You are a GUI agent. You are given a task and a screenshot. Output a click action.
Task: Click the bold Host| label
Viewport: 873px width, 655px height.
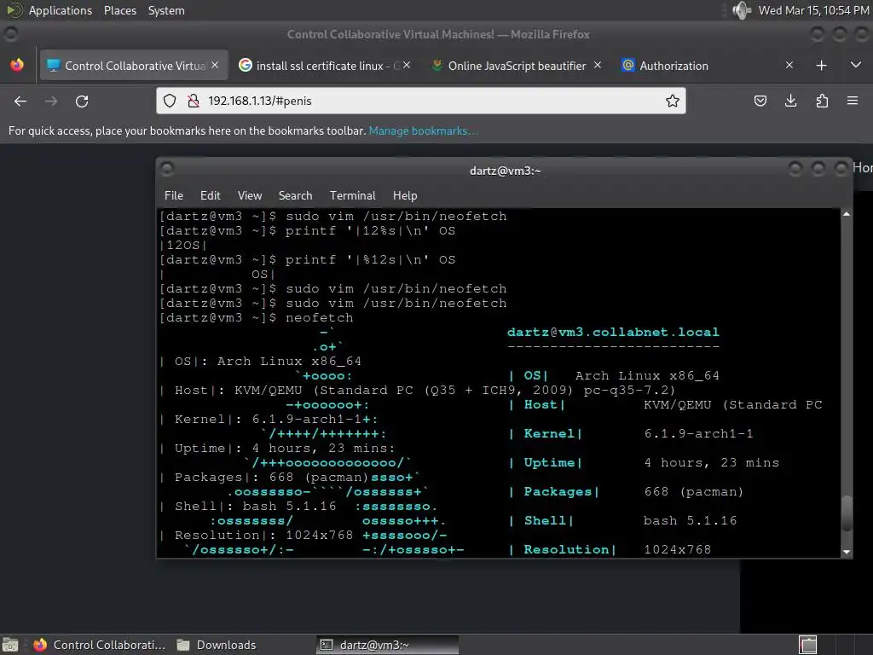544,404
